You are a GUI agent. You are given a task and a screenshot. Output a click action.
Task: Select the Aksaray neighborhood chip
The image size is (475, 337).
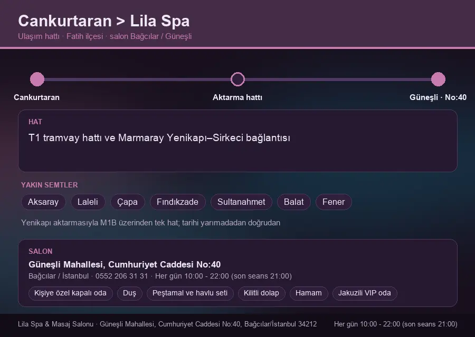43,202
